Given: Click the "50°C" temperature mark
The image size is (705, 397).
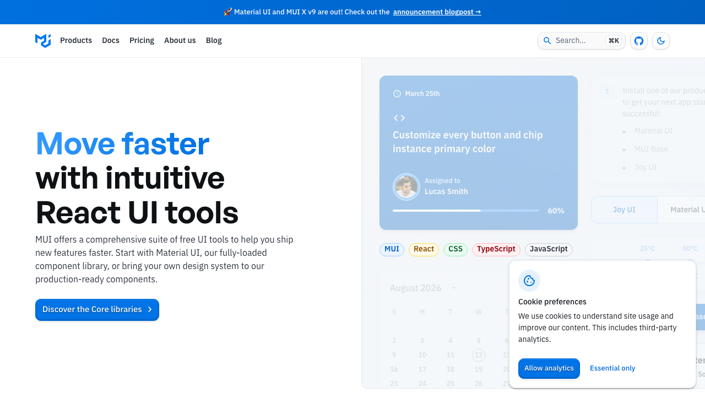Looking at the screenshot, I should 690,249.
